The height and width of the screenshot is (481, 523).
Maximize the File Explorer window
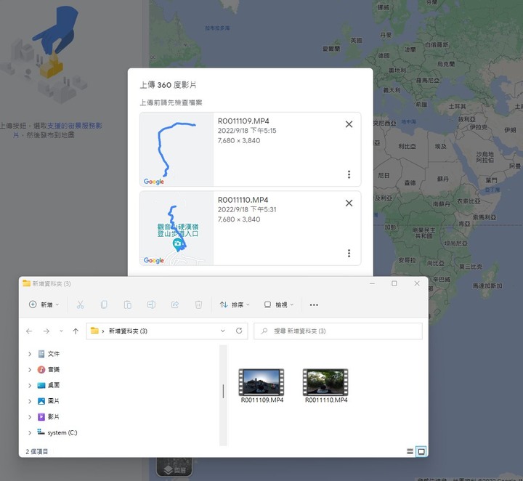(x=394, y=283)
